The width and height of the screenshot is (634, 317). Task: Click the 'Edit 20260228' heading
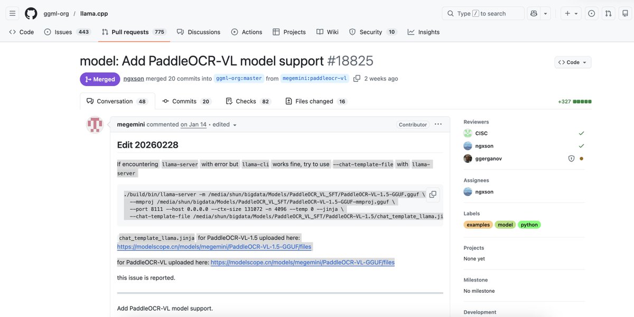[148, 145]
